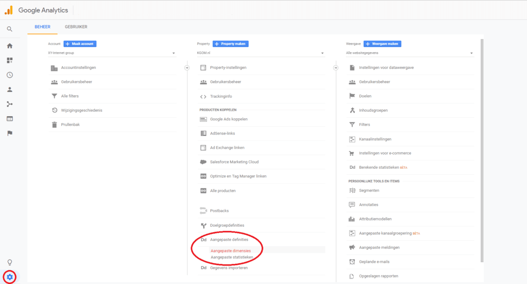Click the Wijzigingsgeschiedenis history icon

point(54,110)
